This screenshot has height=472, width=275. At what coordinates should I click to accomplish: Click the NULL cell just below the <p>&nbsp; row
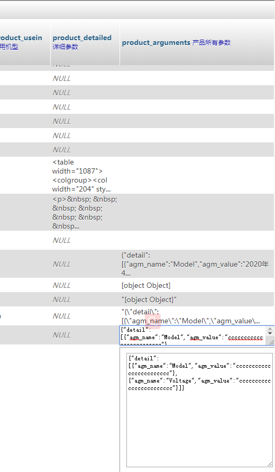tap(62, 240)
